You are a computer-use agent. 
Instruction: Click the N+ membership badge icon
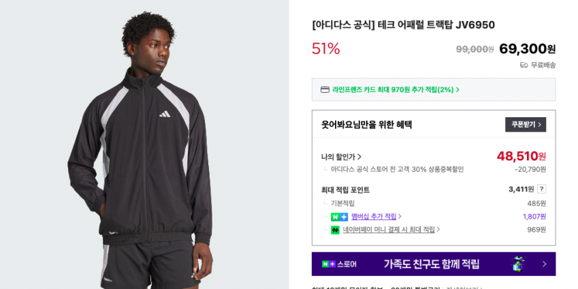(339, 217)
